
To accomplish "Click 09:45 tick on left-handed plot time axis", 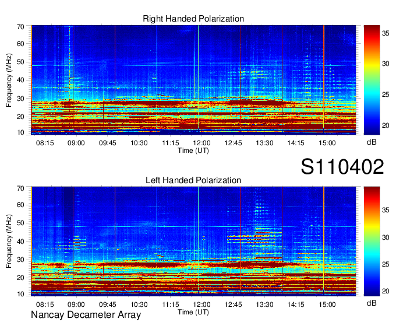I will coord(108,304).
